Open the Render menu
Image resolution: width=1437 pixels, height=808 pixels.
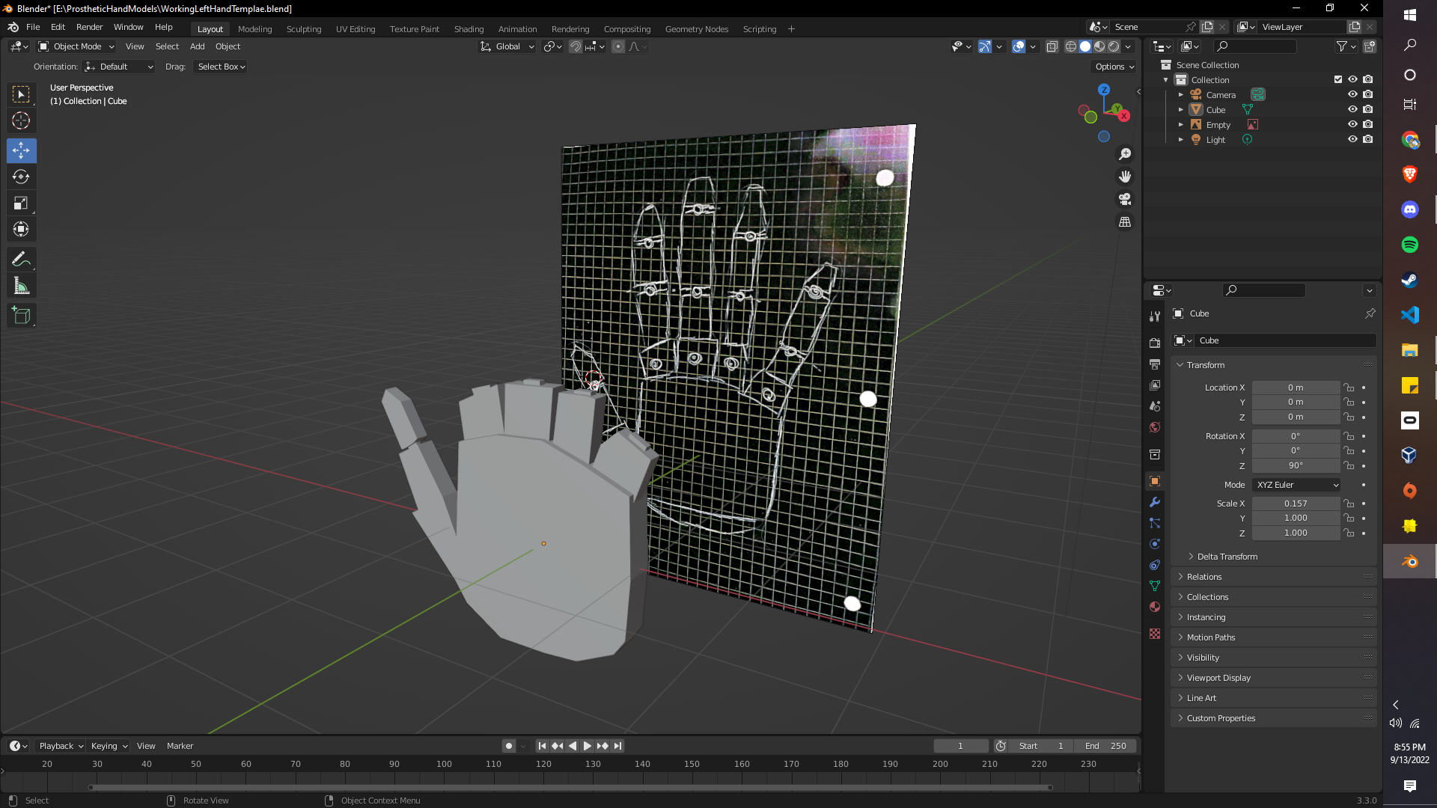pyautogui.click(x=89, y=27)
